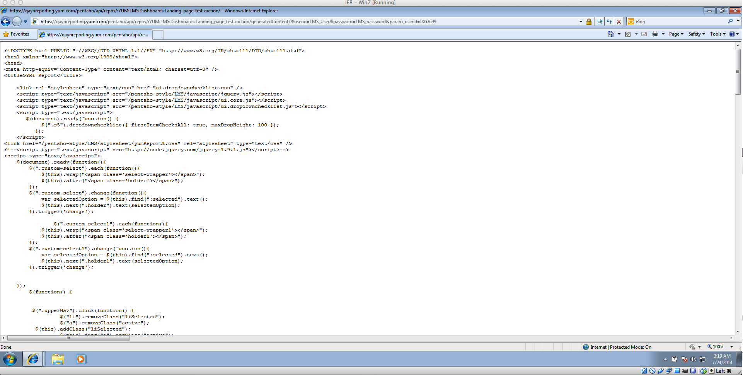The image size is (743, 375).
Task: Open the Action Center flag icon
Action: tap(684, 359)
